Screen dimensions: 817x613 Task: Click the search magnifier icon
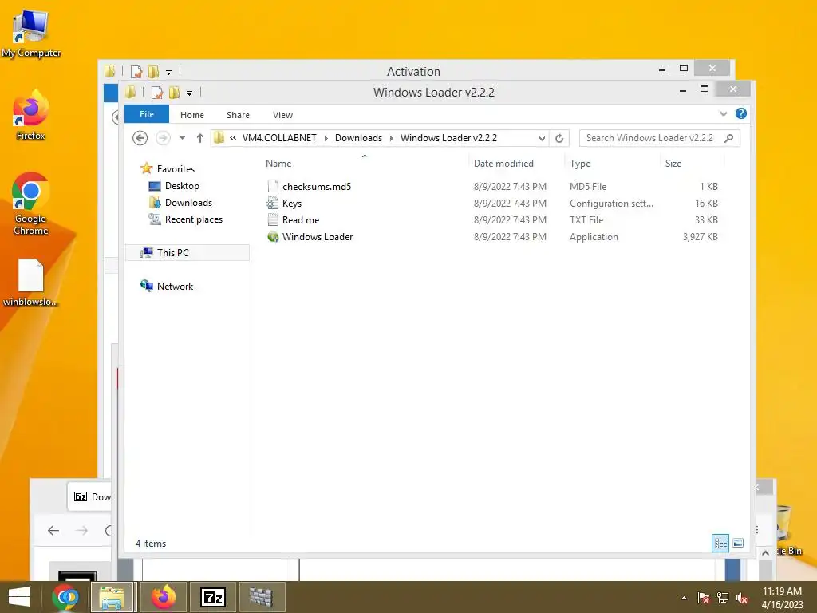(729, 138)
